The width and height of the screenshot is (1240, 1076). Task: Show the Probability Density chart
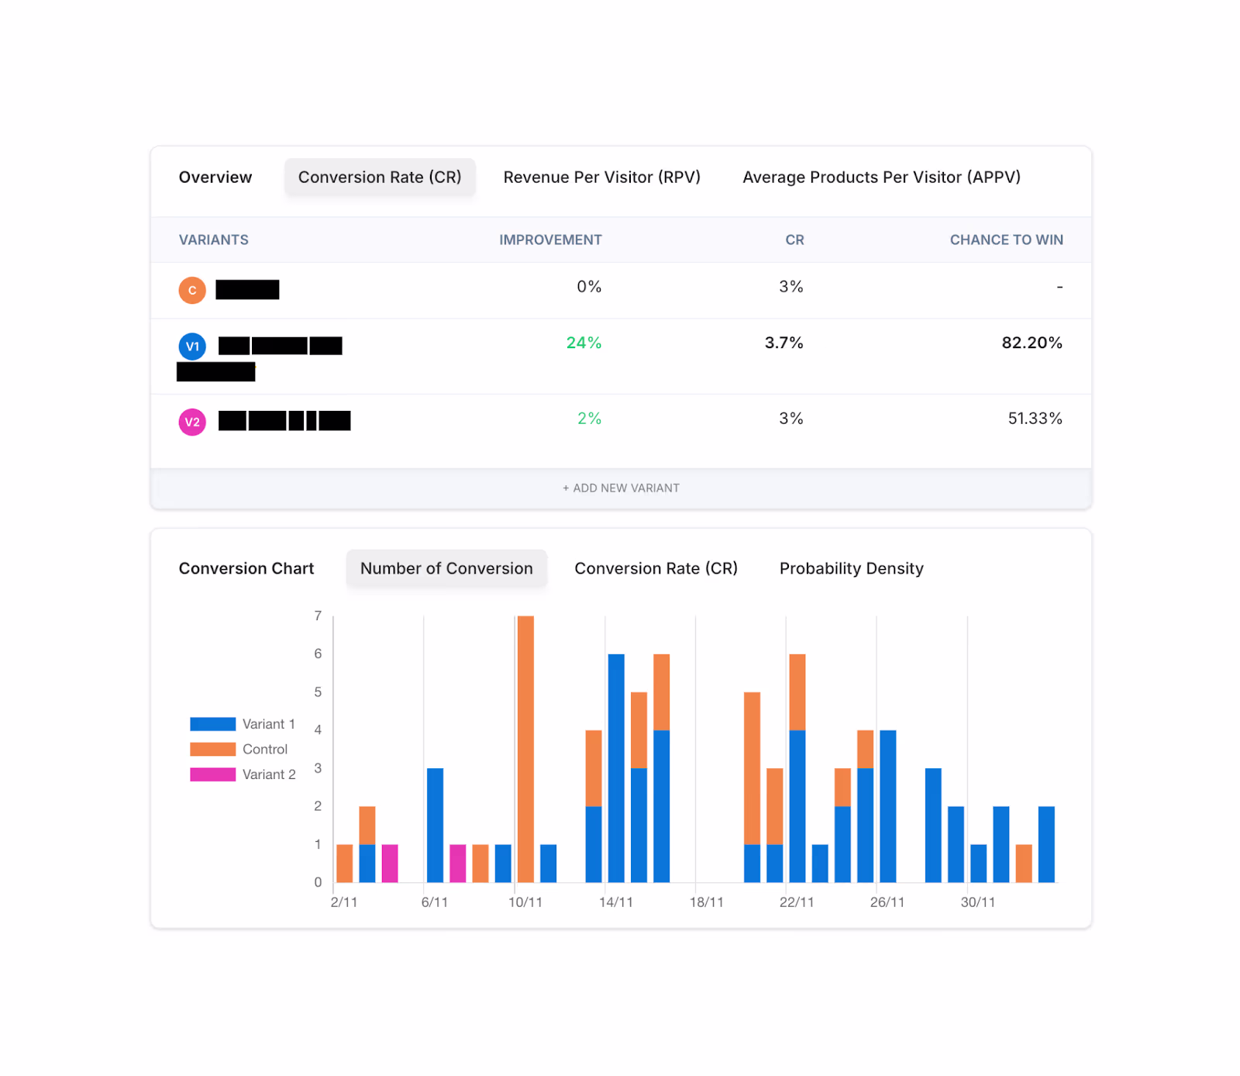851,568
